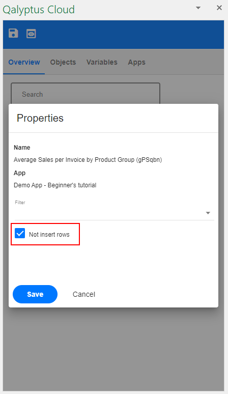Image resolution: width=228 pixels, height=394 pixels.
Task: Click the 'Demo App - Beginner's tutorial' text
Action: pos(55,185)
